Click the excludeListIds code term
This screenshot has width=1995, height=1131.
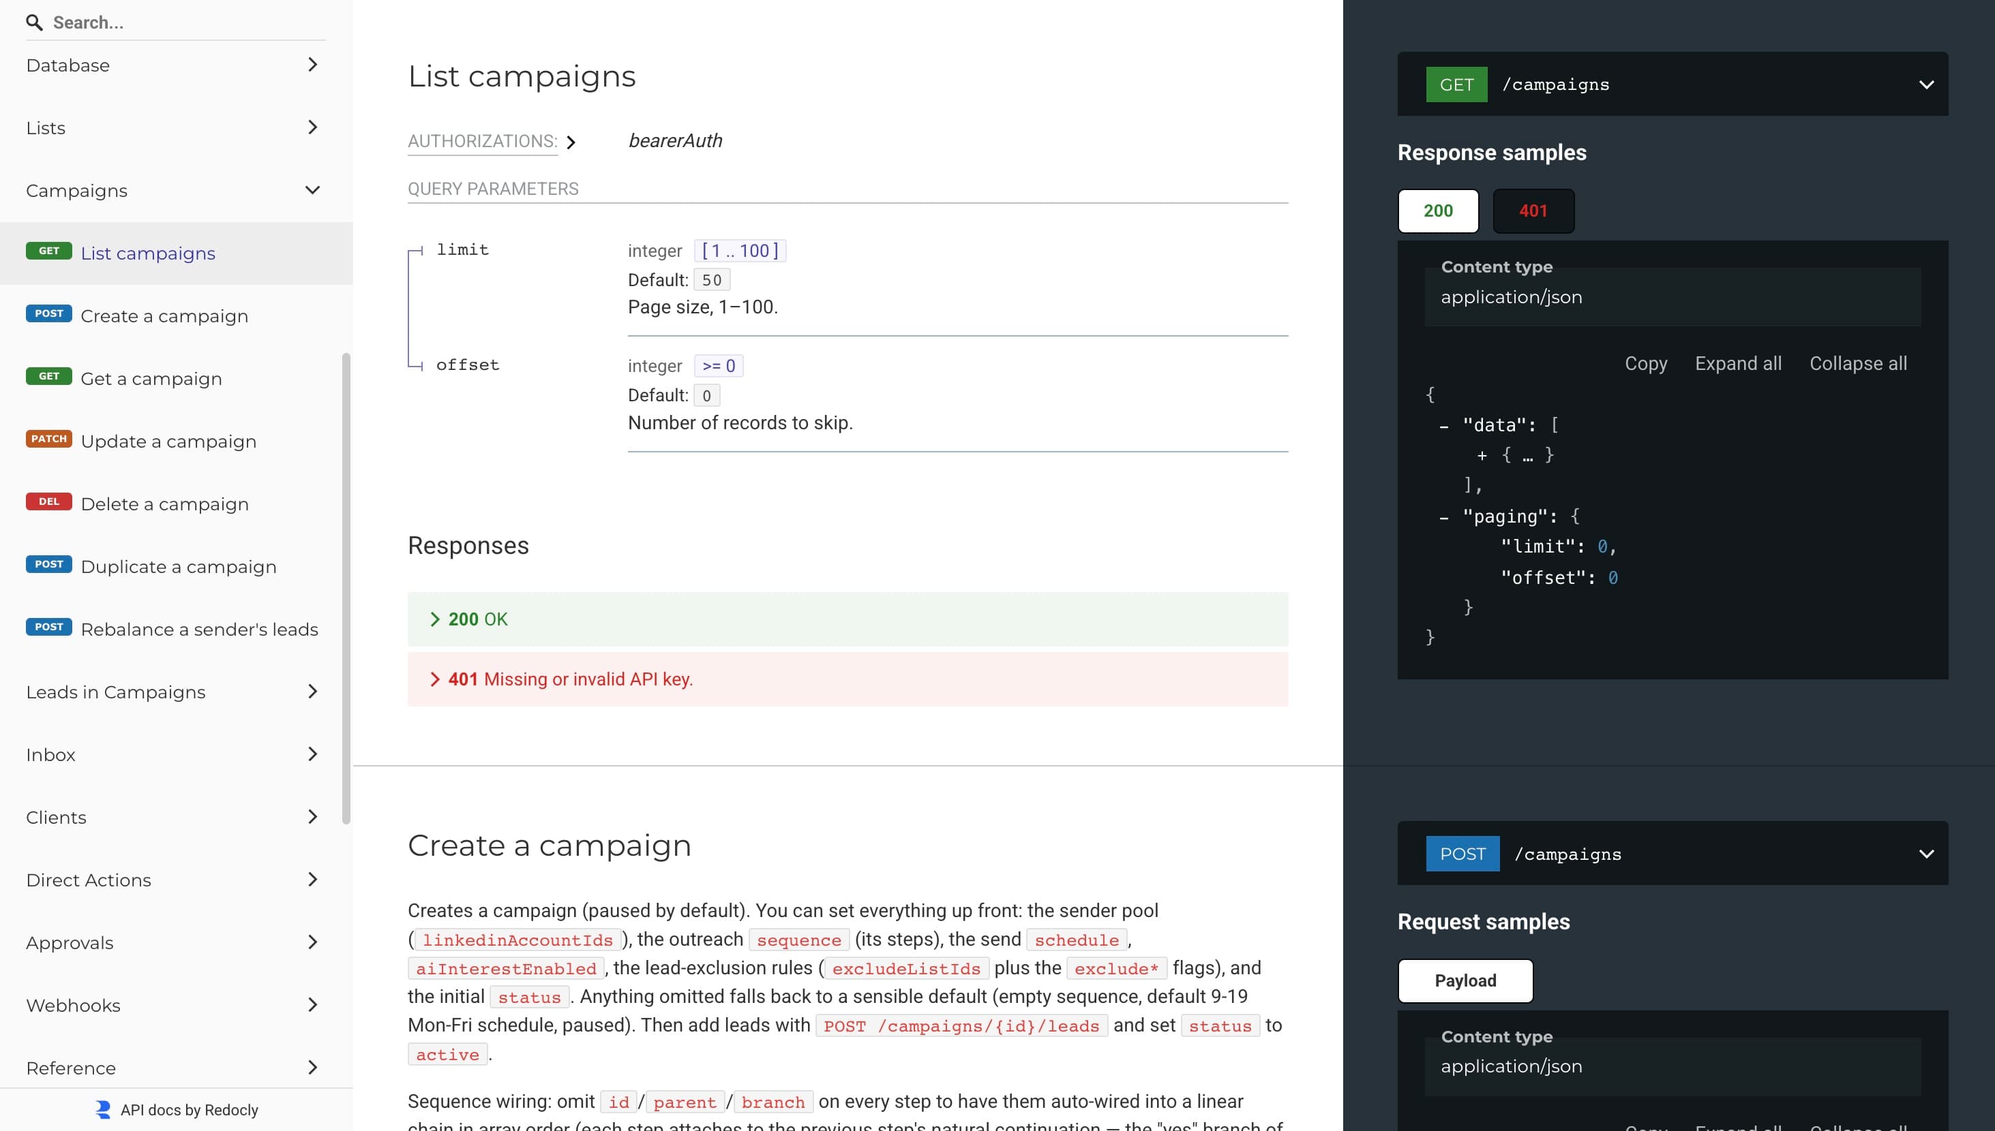[906, 969]
